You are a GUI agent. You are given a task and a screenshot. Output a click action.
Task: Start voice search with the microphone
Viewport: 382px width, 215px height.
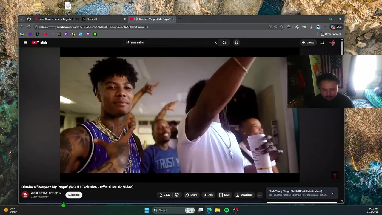pos(236,42)
